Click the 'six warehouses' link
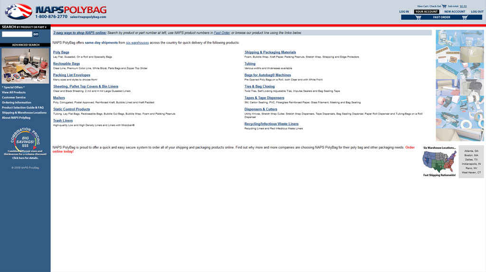The height and width of the screenshot is (272, 486). [137, 43]
